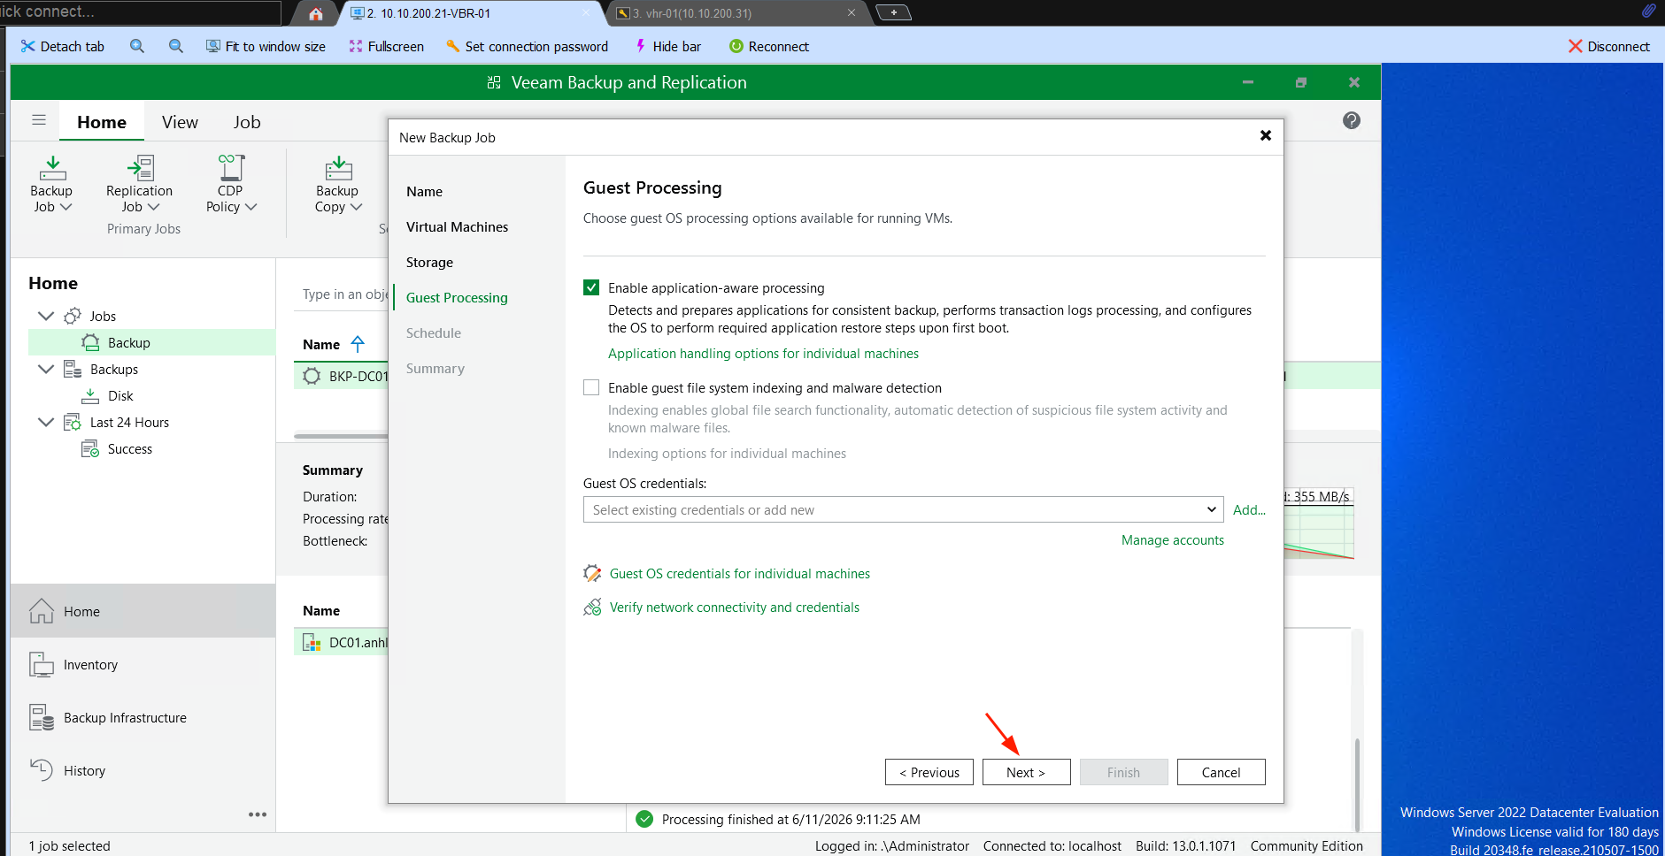Click the attachment paperclip icon

[1648, 11]
